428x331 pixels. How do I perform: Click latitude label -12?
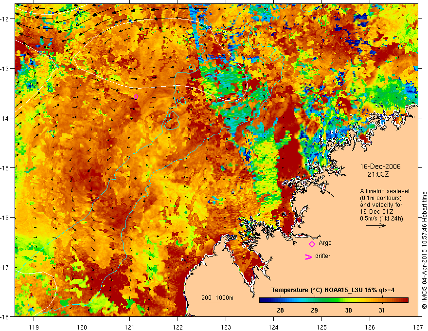click(5, 19)
